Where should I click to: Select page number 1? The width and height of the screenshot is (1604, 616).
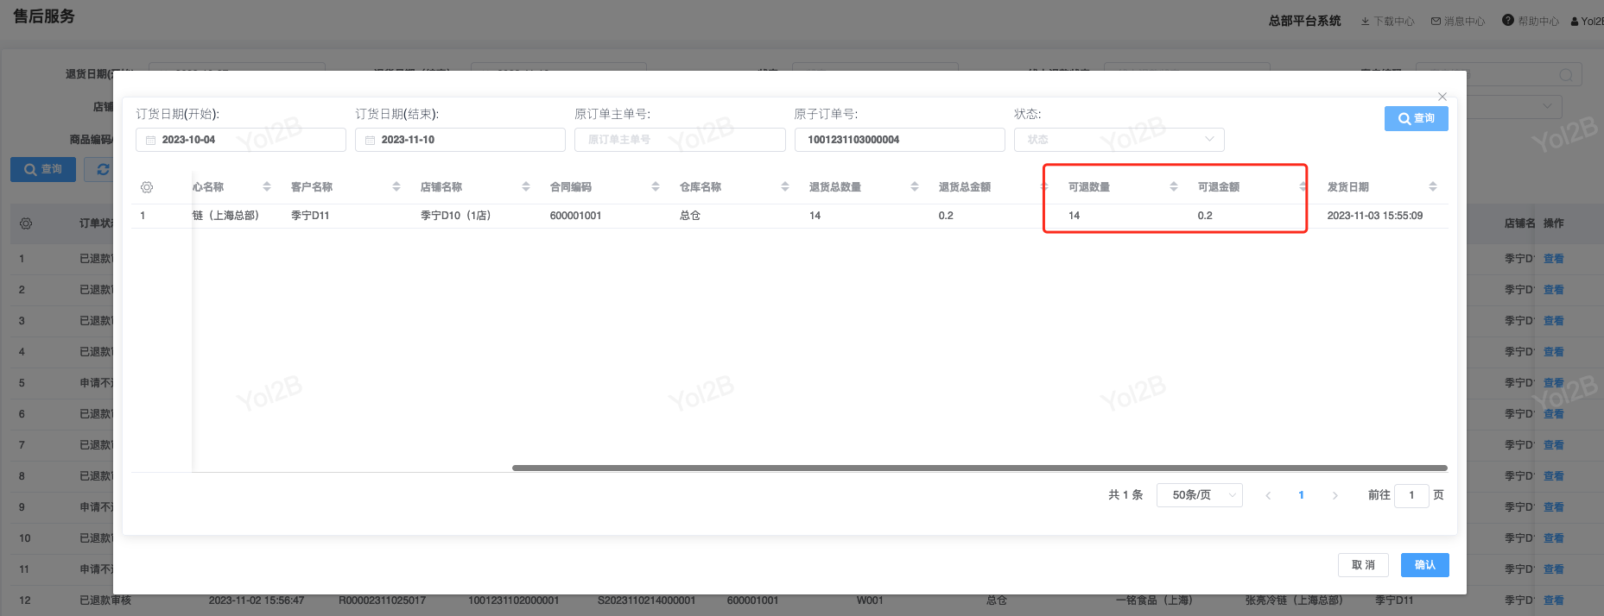1301,495
